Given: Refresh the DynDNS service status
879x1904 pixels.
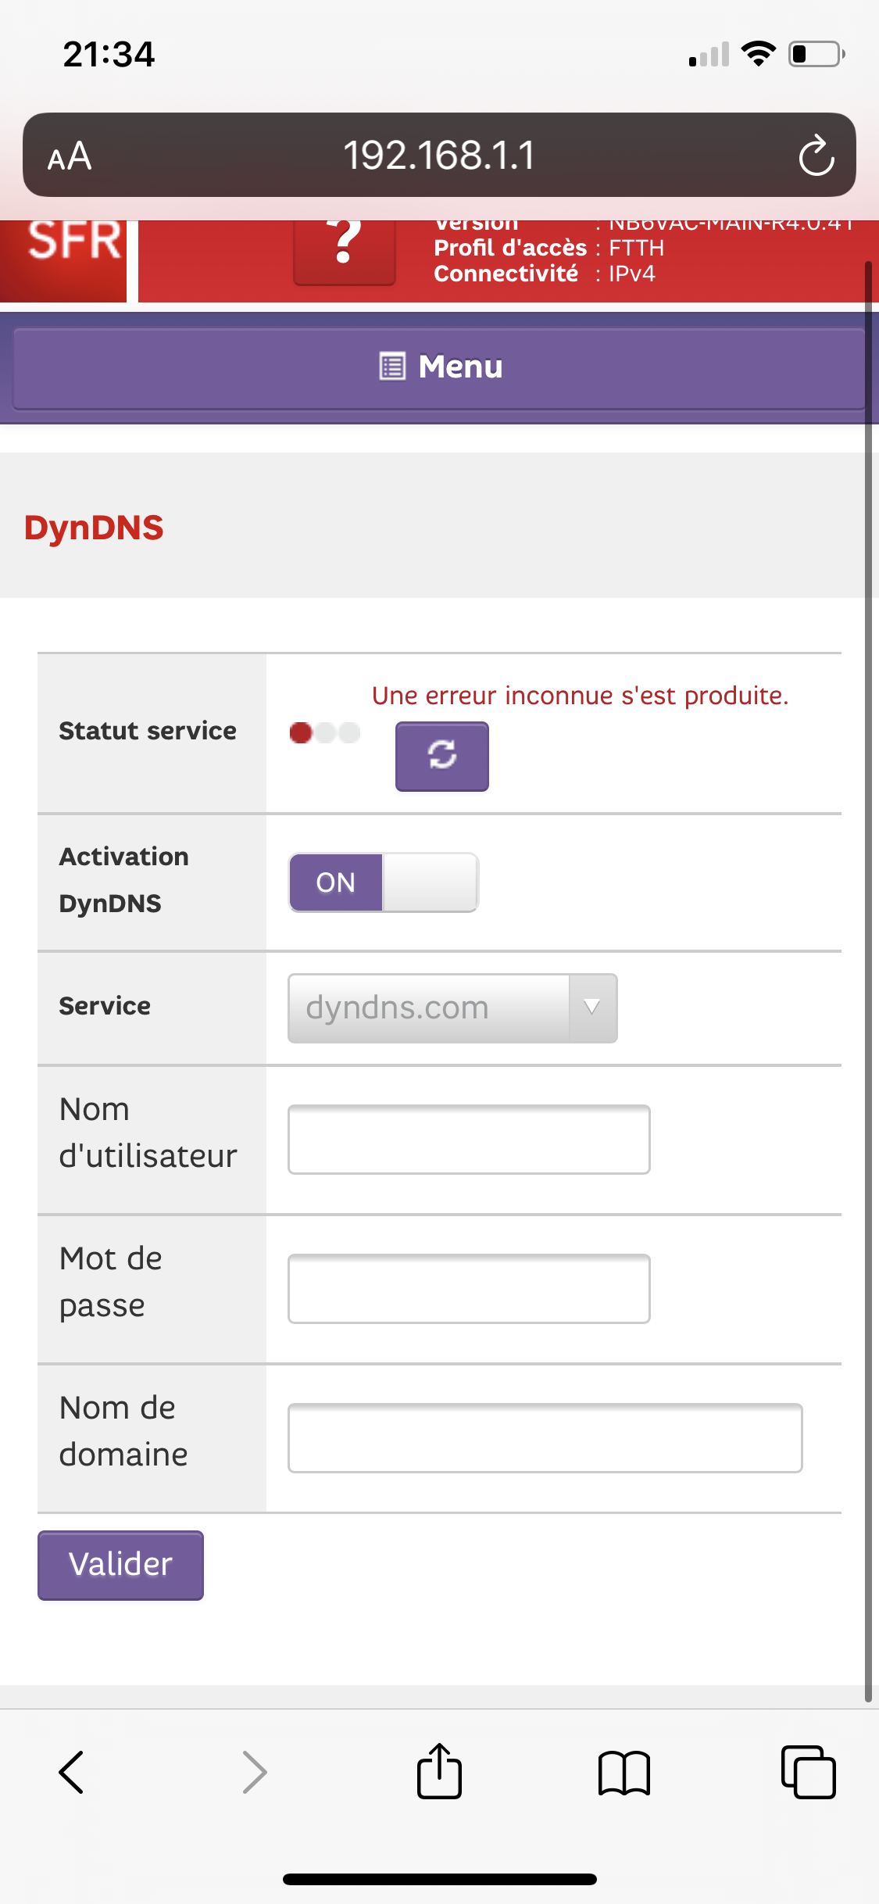Looking at the screenshot, I should pos(441,756).
